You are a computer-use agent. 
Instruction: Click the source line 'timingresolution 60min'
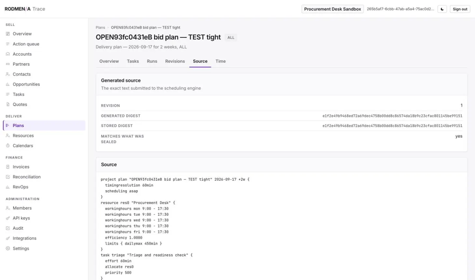pos(129,185)
